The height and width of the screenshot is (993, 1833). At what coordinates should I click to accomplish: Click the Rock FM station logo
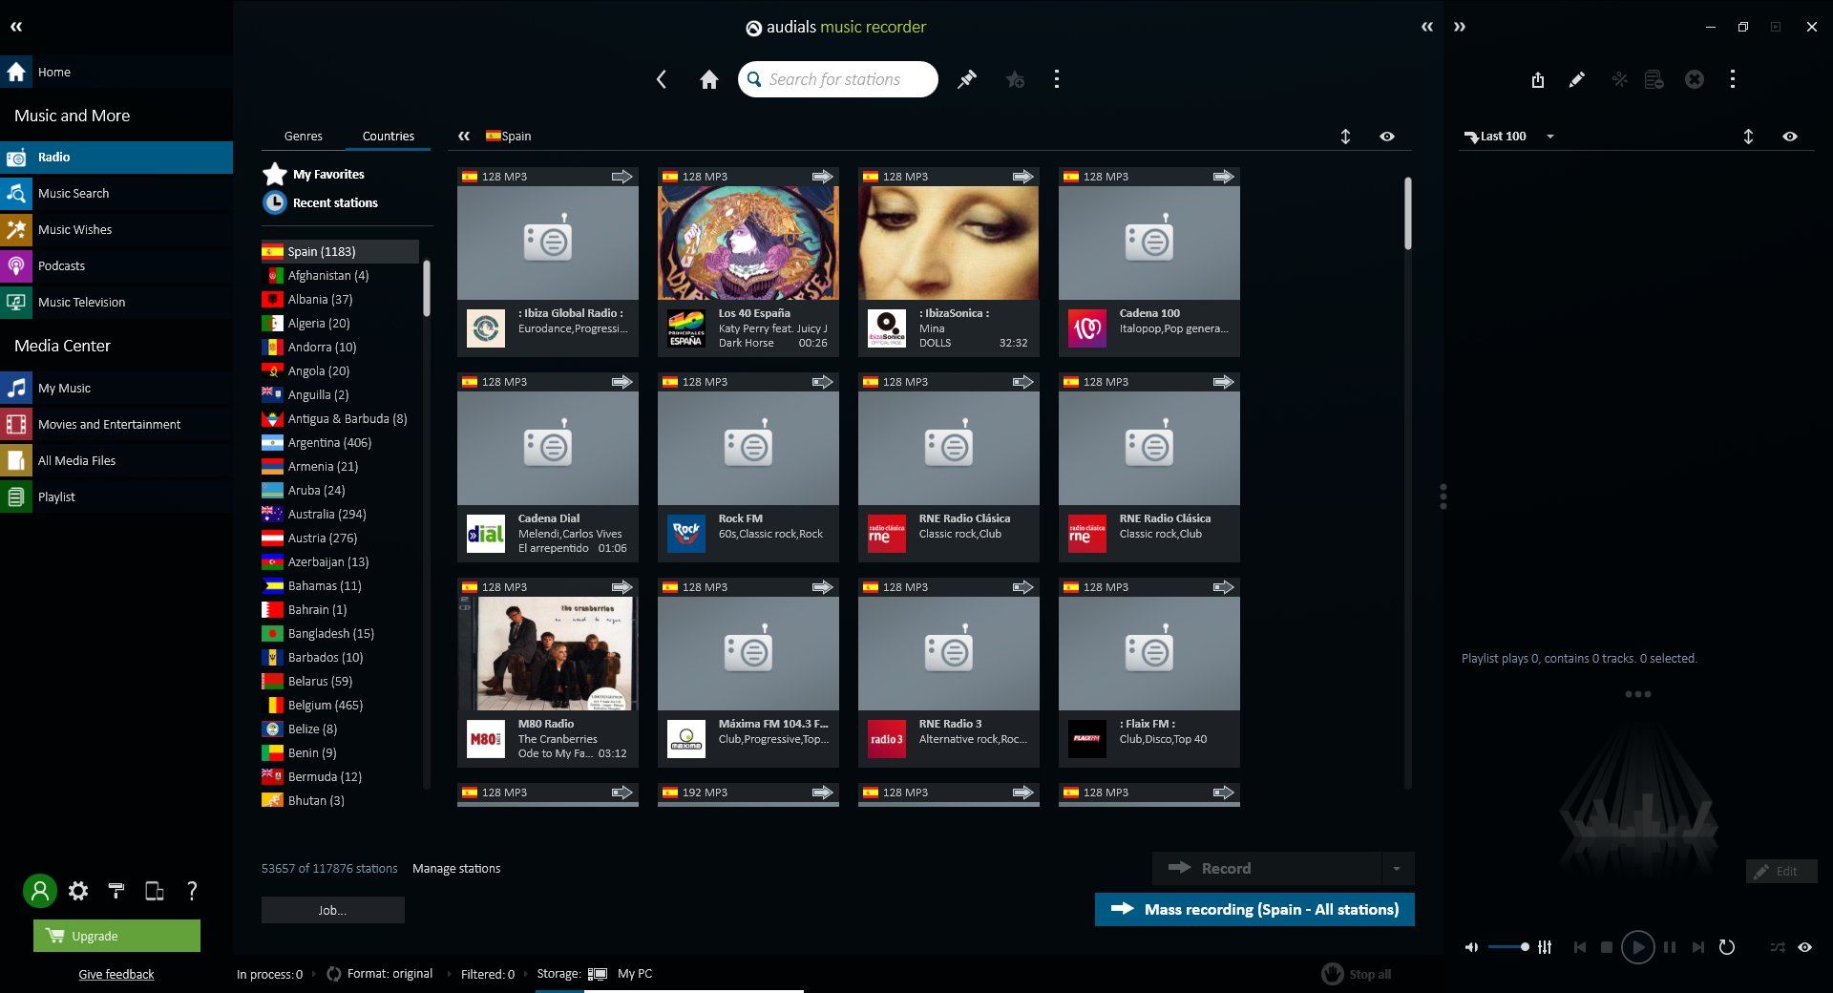coord(686,534)
